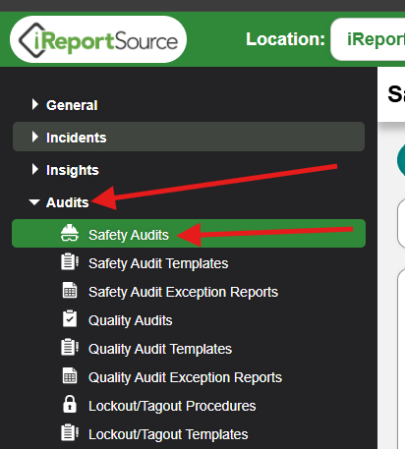Viewport: 405px width, 449px height.
Task: Click the Safety Audit Exception Reports spreadsheet icon
Action: [x=70, y=290]
